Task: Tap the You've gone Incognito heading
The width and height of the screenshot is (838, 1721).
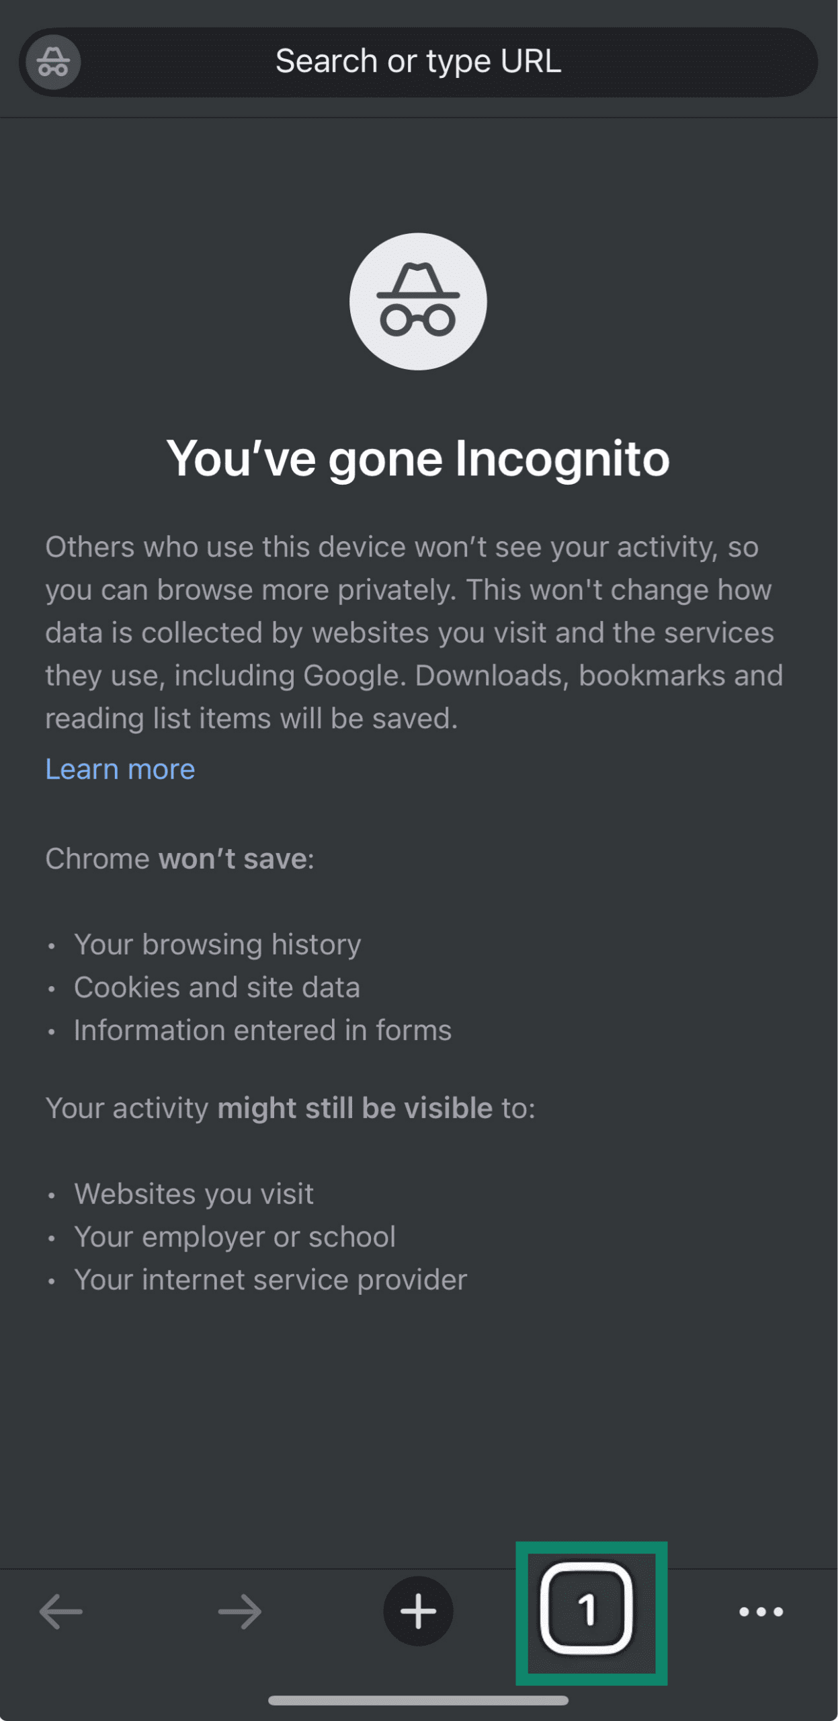Action: 418,459
